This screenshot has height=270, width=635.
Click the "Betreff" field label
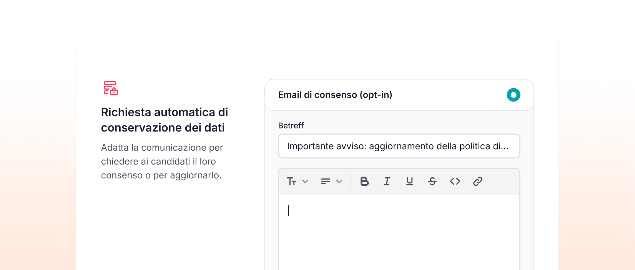pyautogui.click(x=291, y=126)
